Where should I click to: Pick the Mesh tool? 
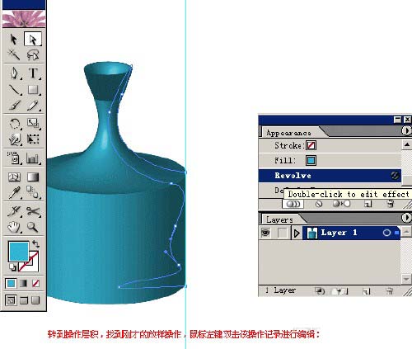coord(14,177)
